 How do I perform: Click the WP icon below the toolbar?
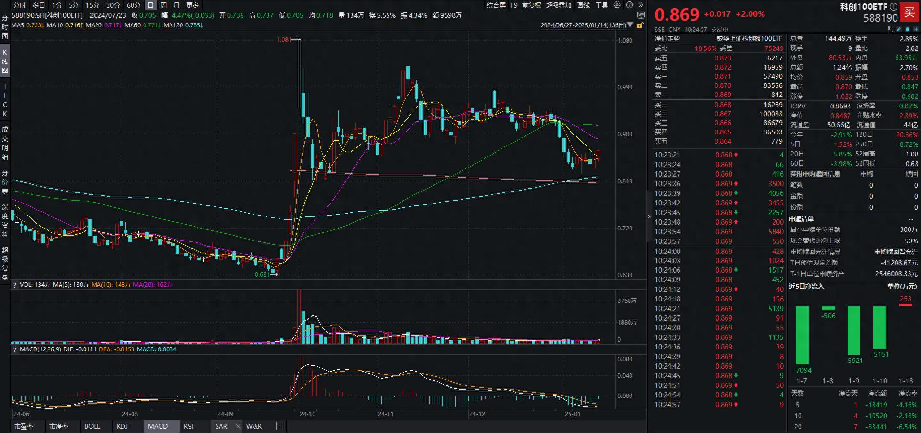(x=642, y=14)
